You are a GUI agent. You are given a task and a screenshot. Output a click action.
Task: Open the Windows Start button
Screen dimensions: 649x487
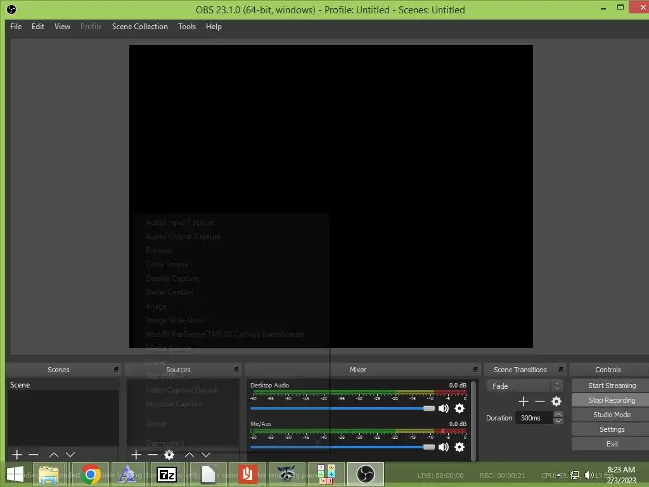pos(15,474)
